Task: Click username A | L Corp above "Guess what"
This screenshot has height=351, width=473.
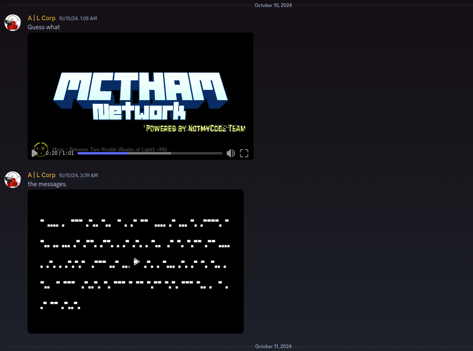Action: tap(42, 18)
